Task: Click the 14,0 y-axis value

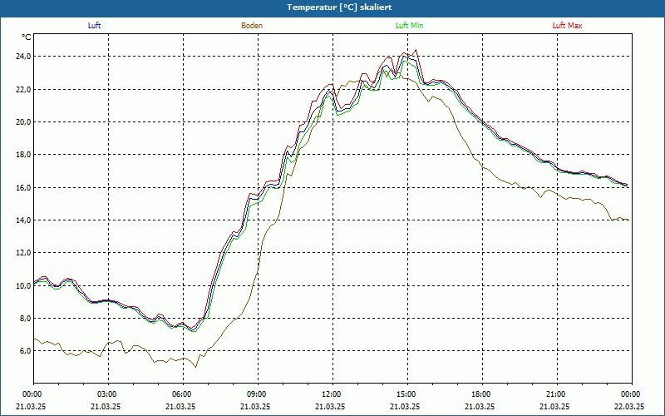Action: (x=23, y=220)
